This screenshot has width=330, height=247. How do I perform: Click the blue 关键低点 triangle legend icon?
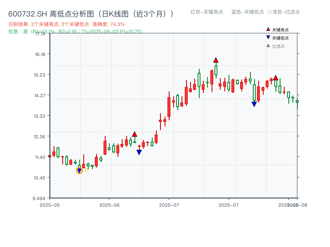coord(267,37)
